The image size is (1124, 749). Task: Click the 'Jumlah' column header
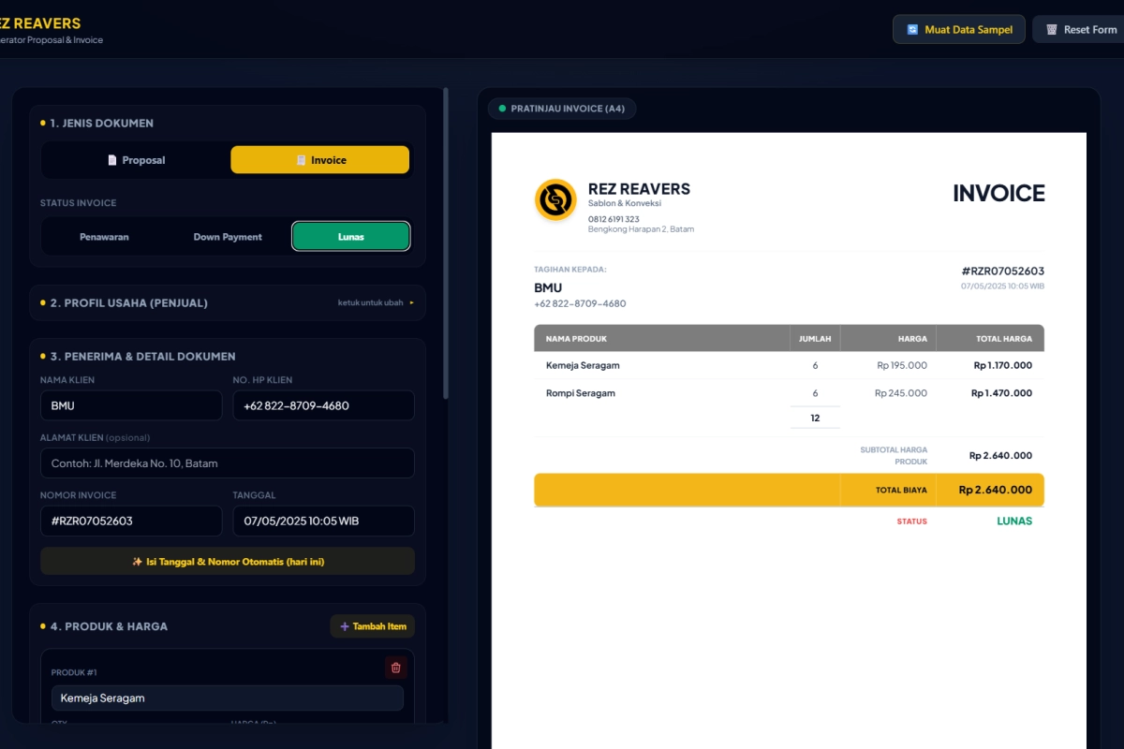(815, 339)
